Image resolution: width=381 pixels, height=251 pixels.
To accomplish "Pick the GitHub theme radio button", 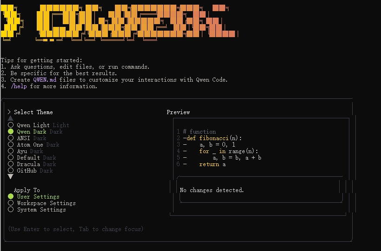I will click(x=11, y=171).
